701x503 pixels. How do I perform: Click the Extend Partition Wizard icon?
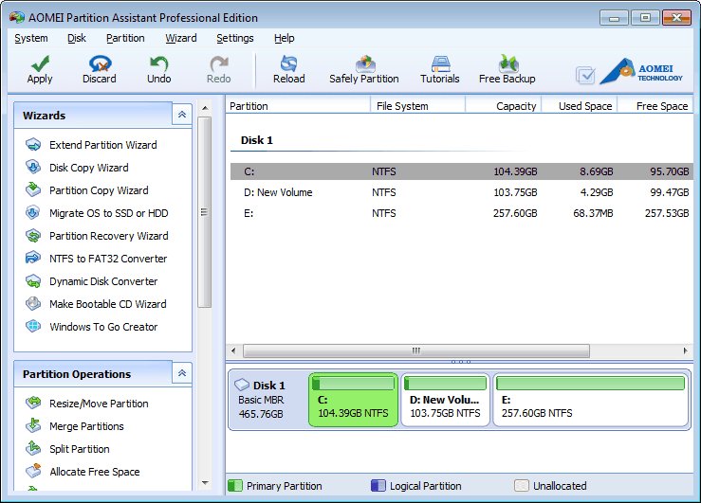[x=33, y=145]
